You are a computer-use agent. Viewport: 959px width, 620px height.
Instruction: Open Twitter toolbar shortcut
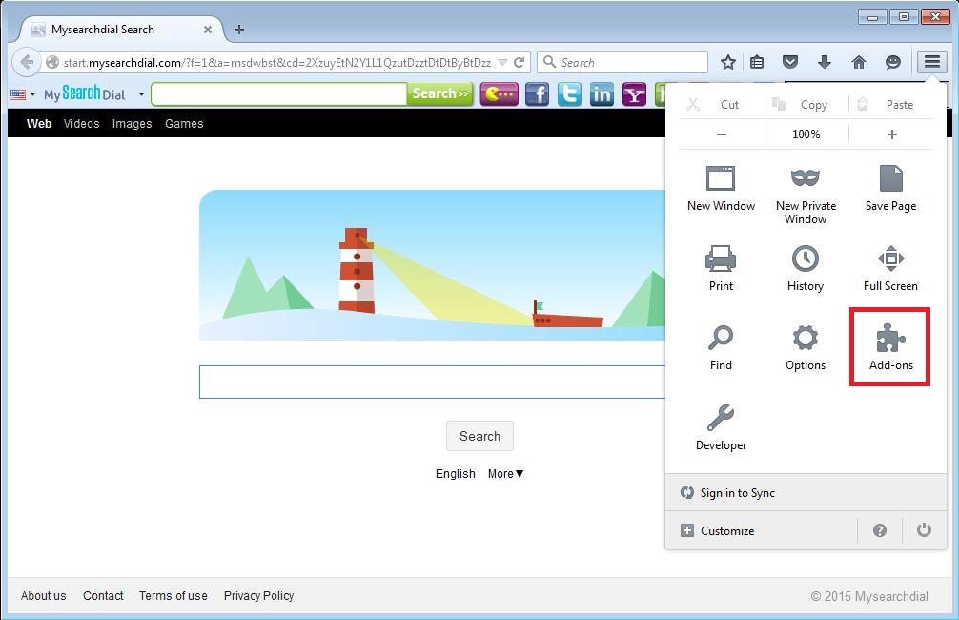(569, 94)
